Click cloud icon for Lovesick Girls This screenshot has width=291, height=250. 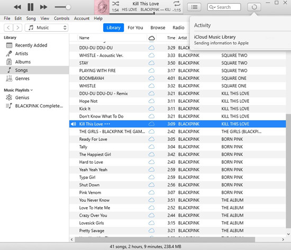(x=151, y=223)
